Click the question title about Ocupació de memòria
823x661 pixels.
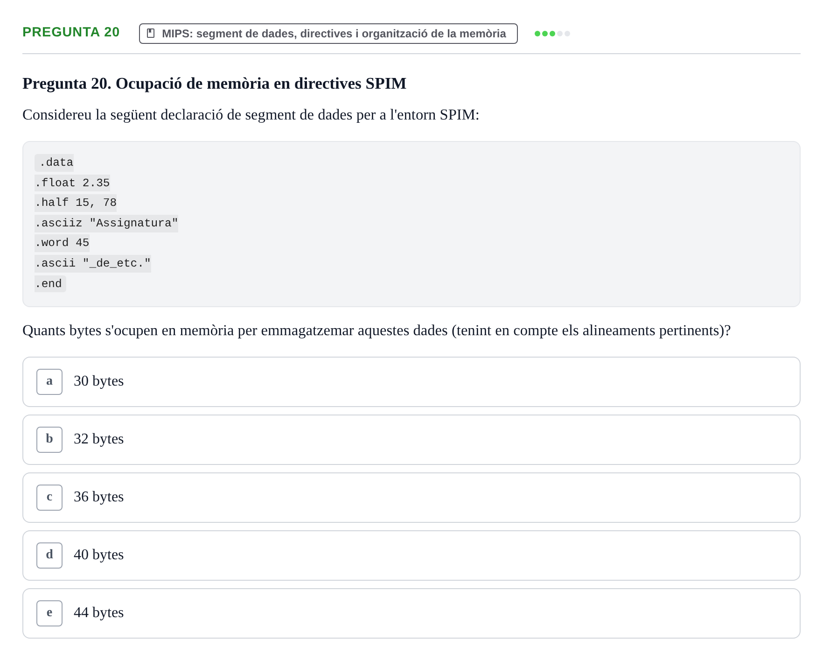[x=214, y=84]
